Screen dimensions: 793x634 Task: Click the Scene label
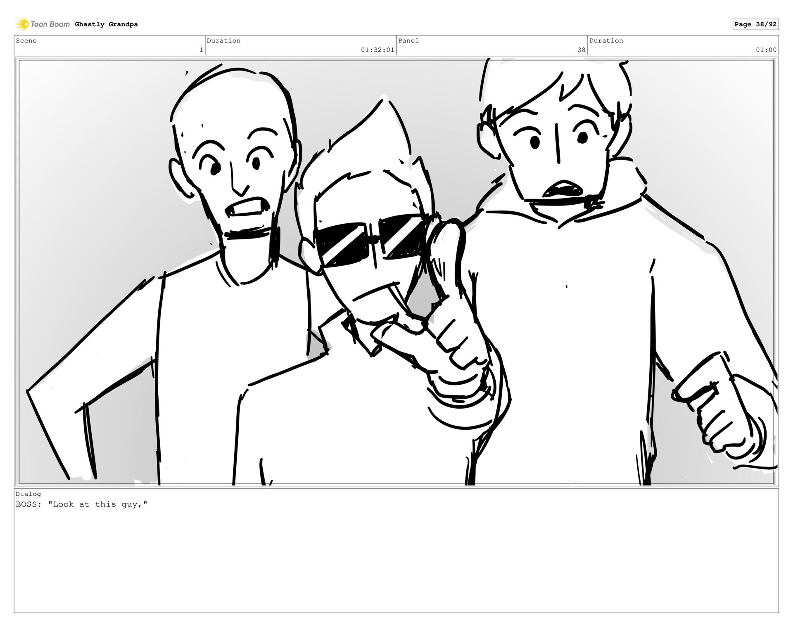pos(26,40)
